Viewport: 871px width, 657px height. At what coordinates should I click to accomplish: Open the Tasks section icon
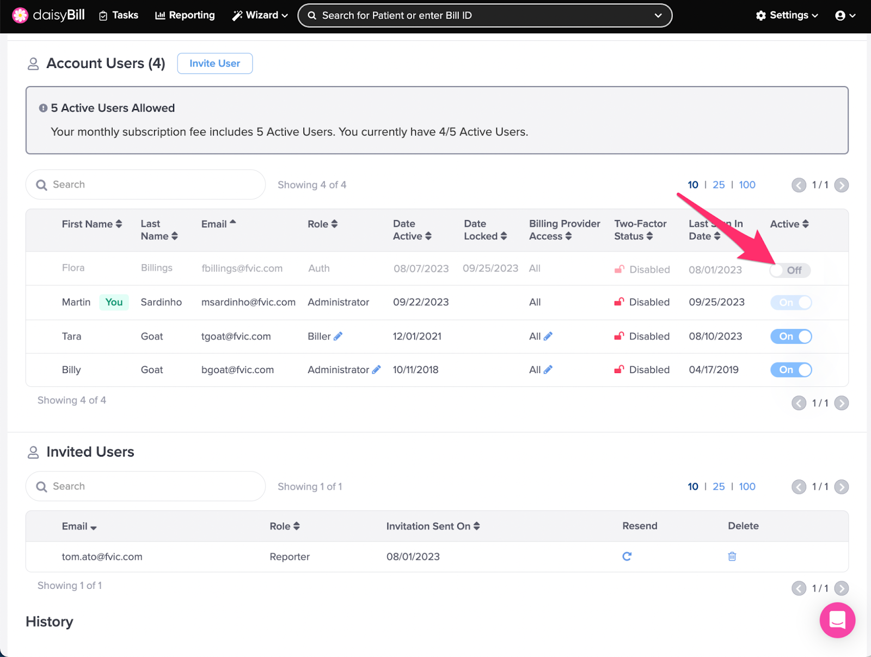pos(103,15)
